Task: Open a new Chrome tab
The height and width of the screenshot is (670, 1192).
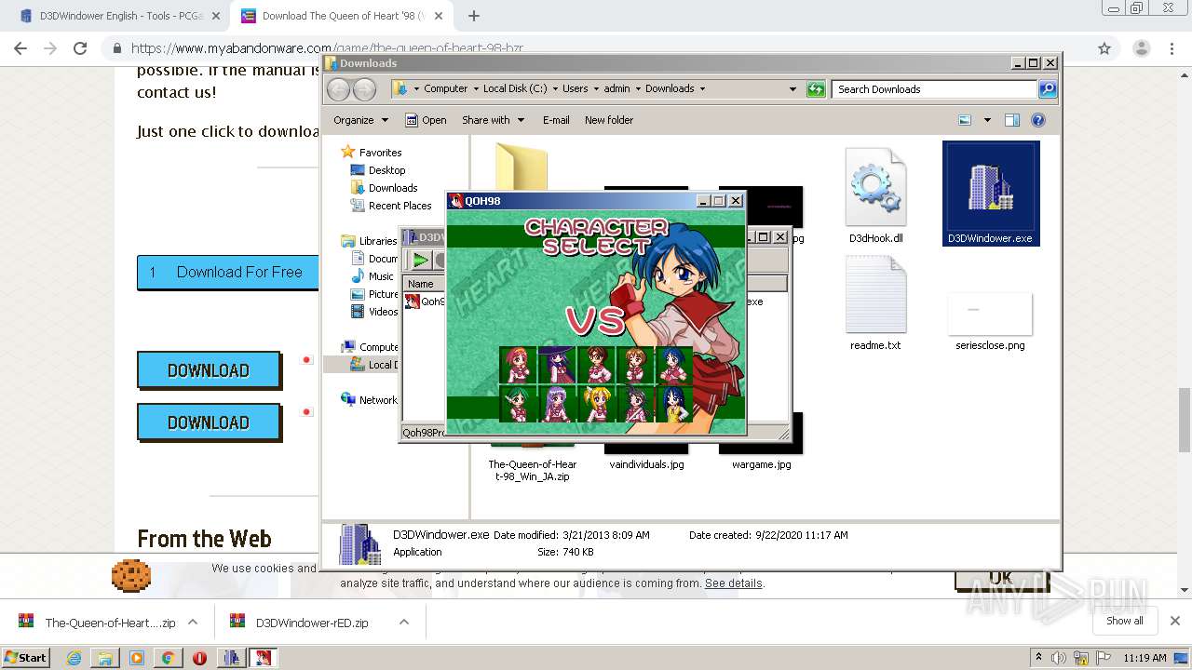Action: (474, 16)
